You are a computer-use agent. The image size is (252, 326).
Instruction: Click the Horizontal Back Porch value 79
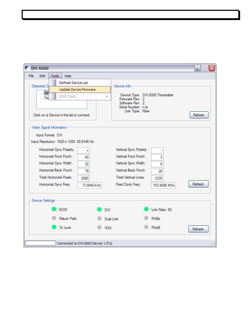pyautogui.click(x=83, y=171)
